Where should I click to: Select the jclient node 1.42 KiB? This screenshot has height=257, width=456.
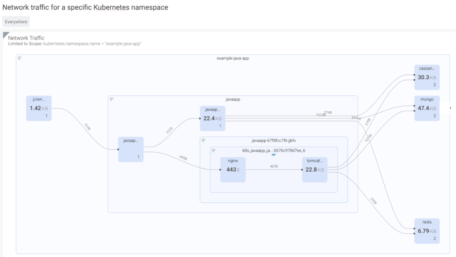(x=39, y=108)
